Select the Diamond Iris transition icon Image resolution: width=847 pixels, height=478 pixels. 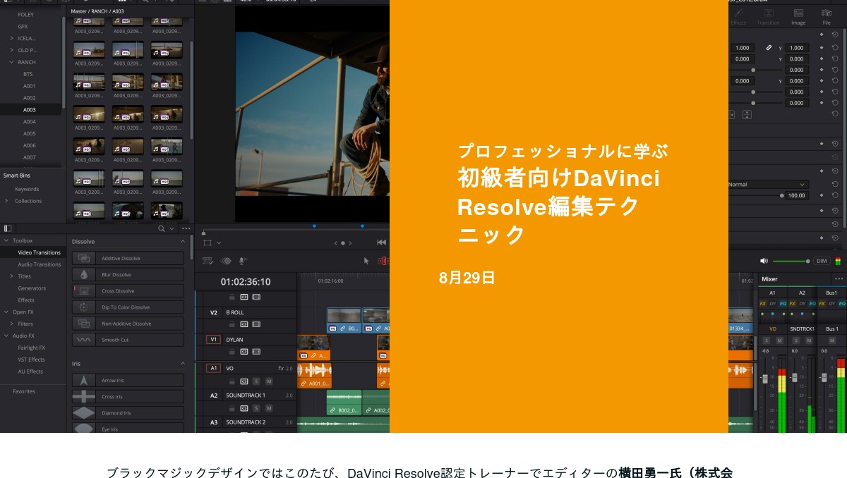click(x=84, y=412)
